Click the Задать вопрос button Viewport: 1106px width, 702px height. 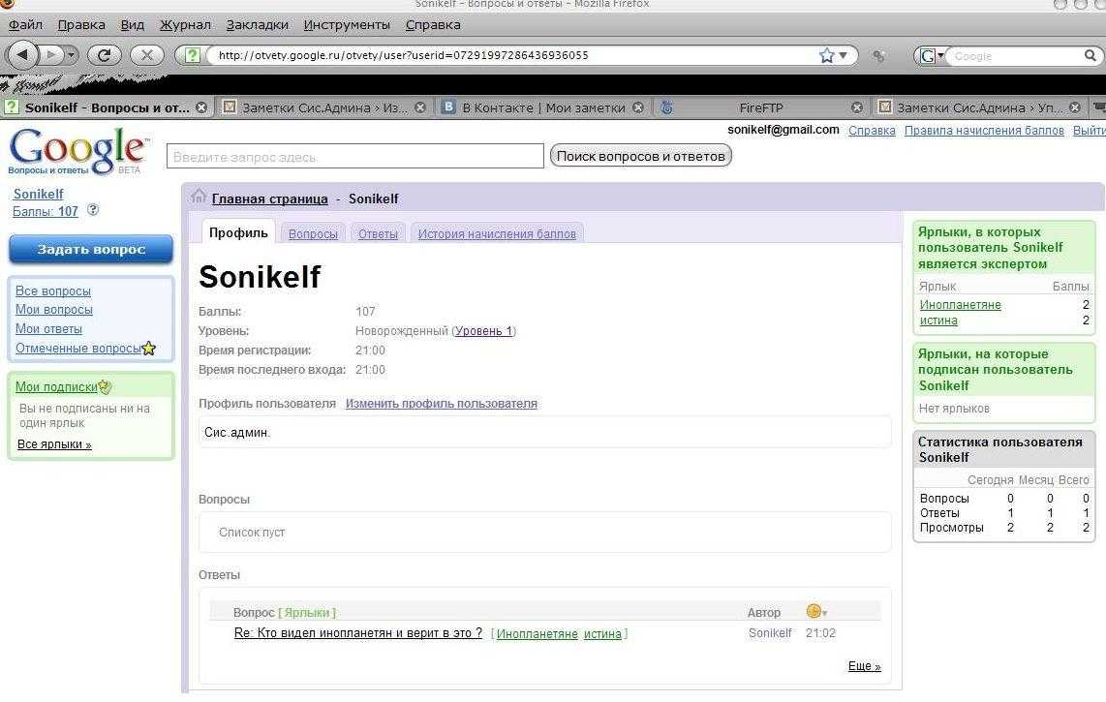[91, 249]
